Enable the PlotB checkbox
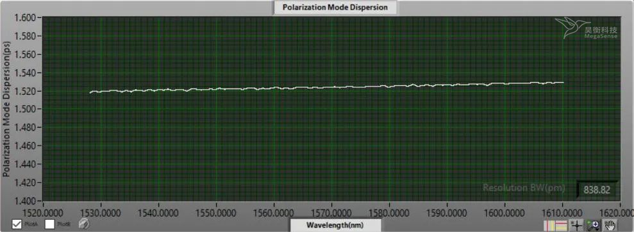Screen dimensions: 634x232 click(x=50, y=224)
